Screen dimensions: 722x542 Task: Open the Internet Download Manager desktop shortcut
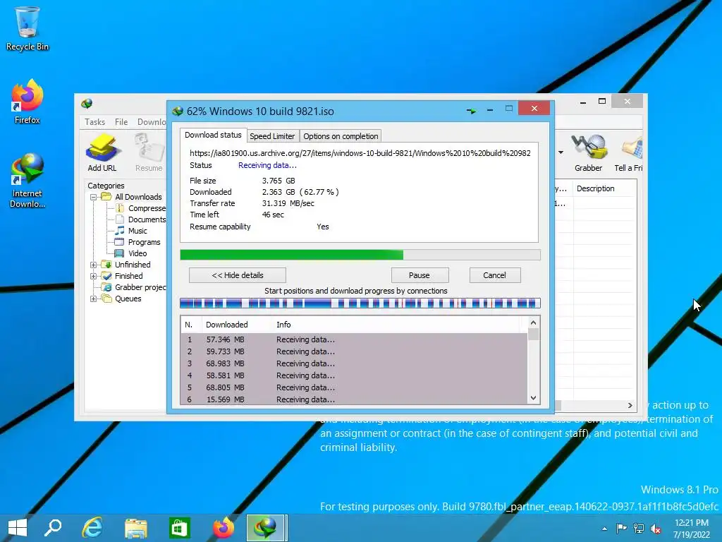coord(27,181)
